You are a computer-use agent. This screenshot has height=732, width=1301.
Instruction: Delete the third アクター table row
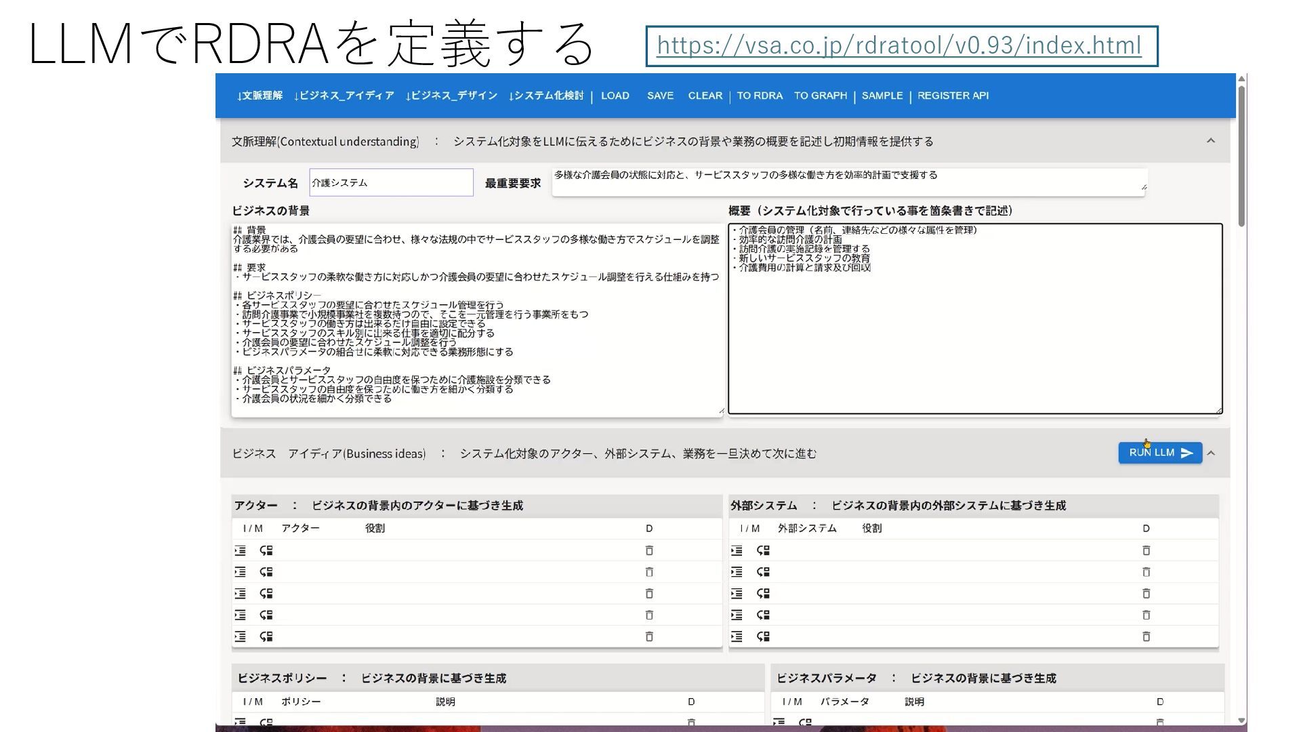point(649,594)
